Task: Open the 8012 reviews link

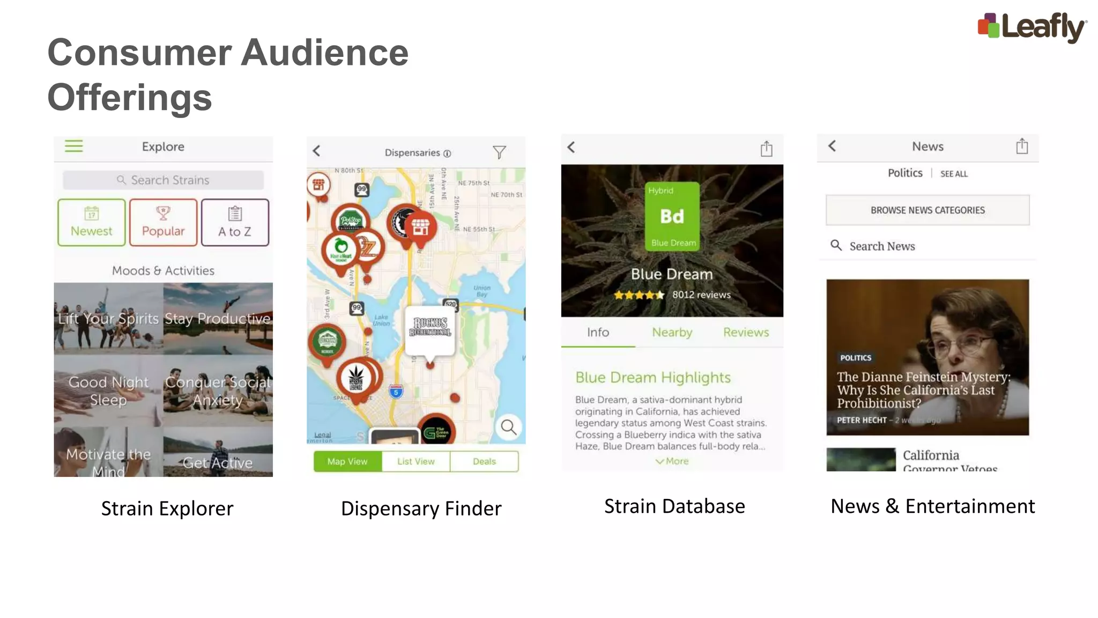Action: pyautogui.click(x=701, y=295)
